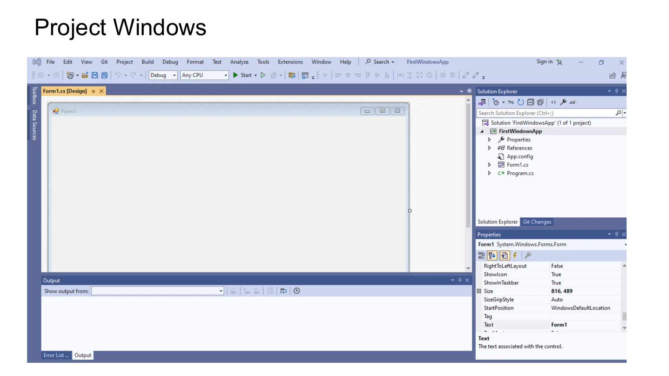Open the Format menu

[195, 62]
